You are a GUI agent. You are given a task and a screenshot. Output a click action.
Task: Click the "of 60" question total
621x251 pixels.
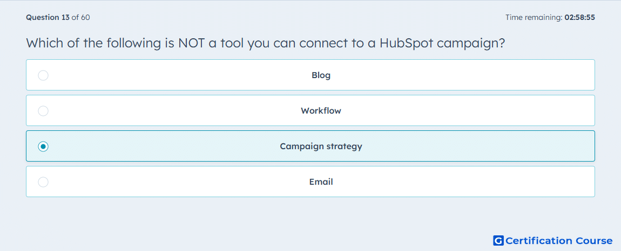click(x=80, y=17)
